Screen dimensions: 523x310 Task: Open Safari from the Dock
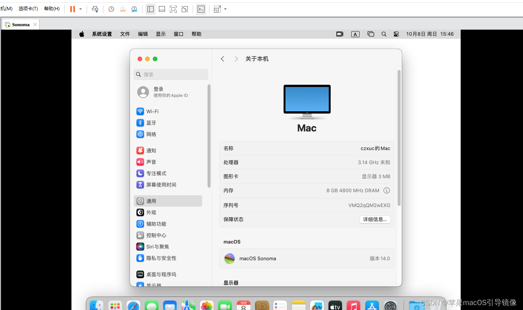click(x=133, y=305)
